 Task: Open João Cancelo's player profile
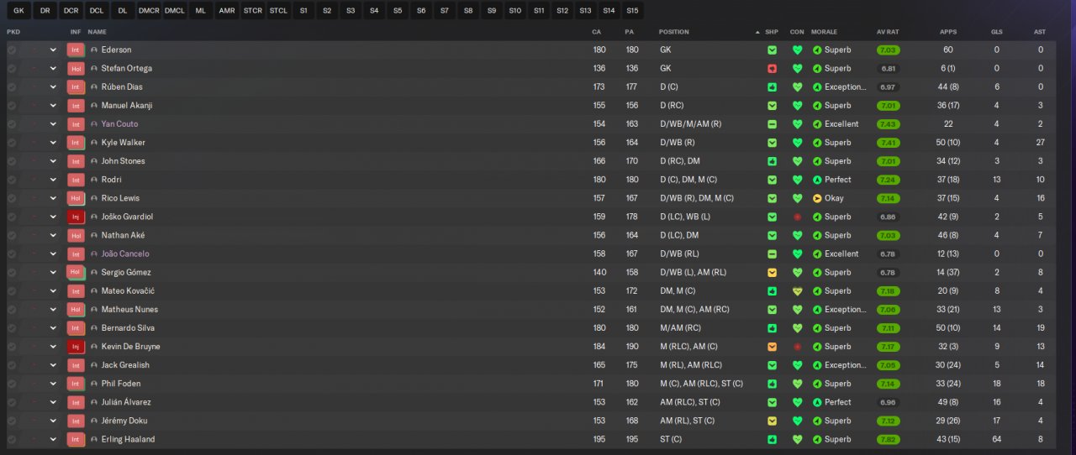125,254
